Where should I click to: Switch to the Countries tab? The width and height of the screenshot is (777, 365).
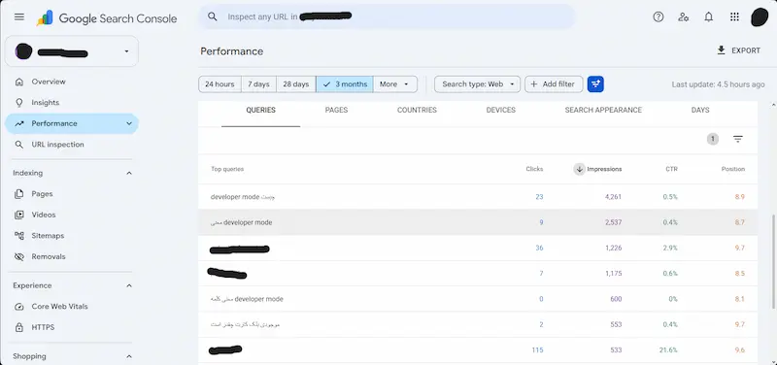coord(417,111)
